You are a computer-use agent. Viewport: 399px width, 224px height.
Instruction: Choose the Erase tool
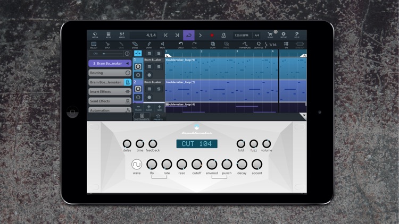click(135, 45)
